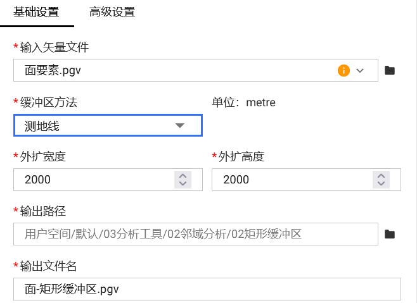Switch to the 高级设置 tab
Screen dimensions: 417x303
[112, 12]
